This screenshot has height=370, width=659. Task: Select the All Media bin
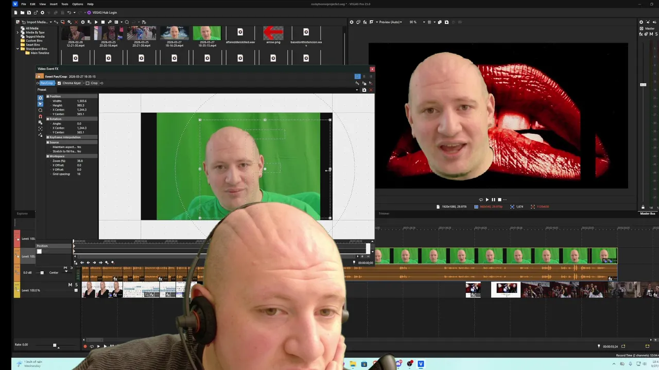click(x=32, y=28)
